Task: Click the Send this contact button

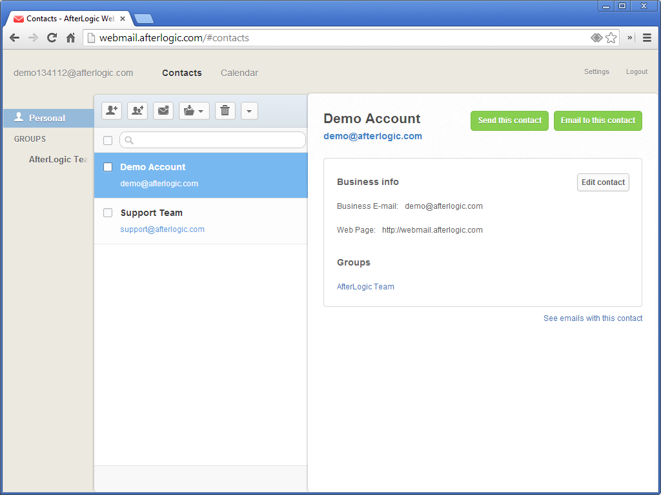Action: 510,121
